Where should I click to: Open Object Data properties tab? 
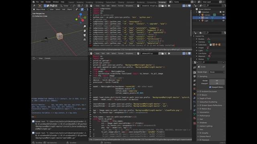(194, 114)
